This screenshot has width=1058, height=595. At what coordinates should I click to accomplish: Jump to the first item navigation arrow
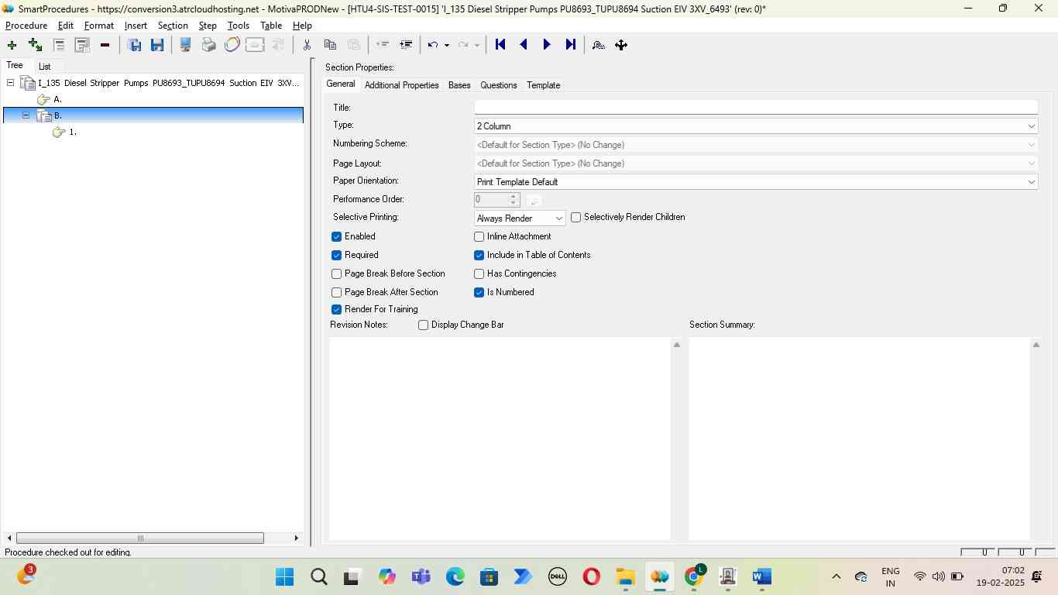(x=500, y=45)
